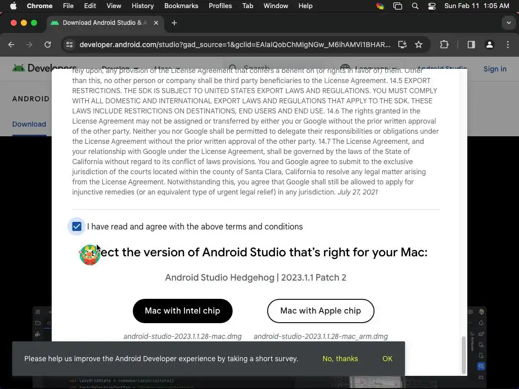Open a new browser tab
Image resolution: width=519 pixels, height=389 pixels.
[174, 23]
